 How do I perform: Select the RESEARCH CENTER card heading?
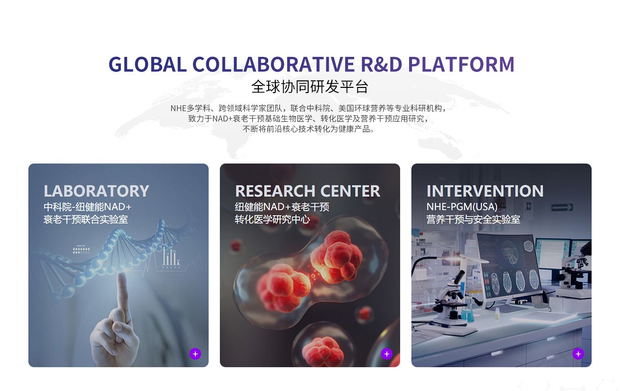click(308, 191)
